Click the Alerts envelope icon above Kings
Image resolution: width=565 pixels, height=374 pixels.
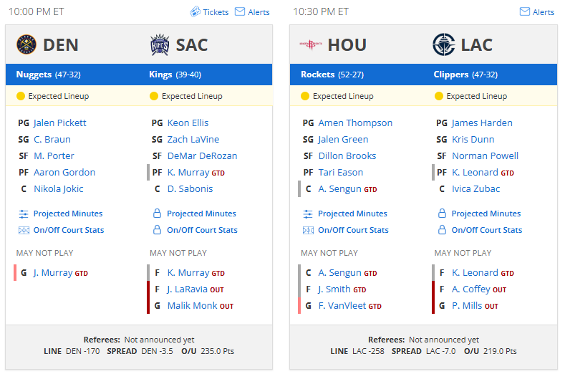[x=240, y=11]
